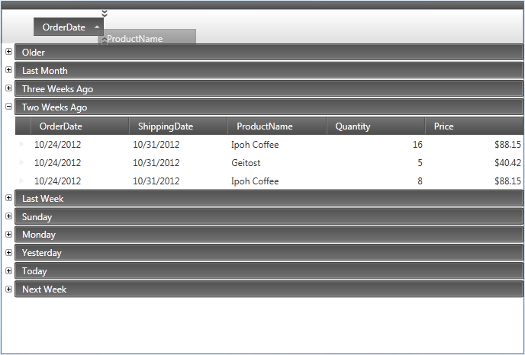Click plus icon beside Today
This screenshot has height=355, width=525.
[x=8, y=270]
